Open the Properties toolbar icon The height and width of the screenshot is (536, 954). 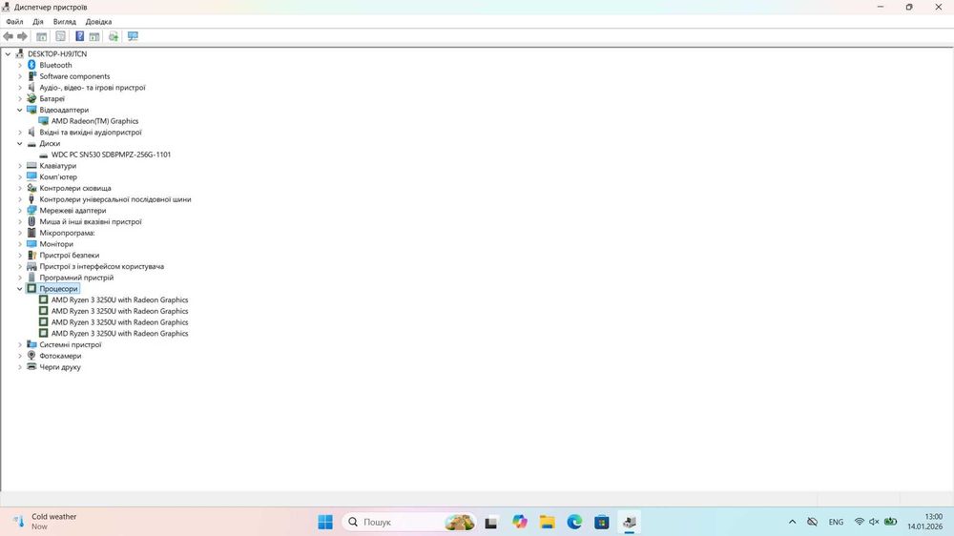click(61, 36)
